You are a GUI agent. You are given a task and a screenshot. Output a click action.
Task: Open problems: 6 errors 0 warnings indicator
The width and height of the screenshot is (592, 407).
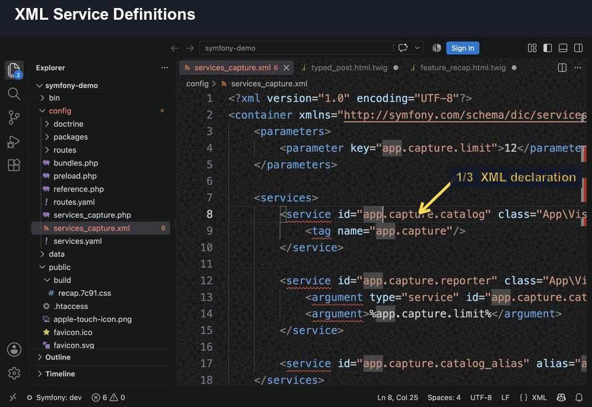tap(108, 398)
